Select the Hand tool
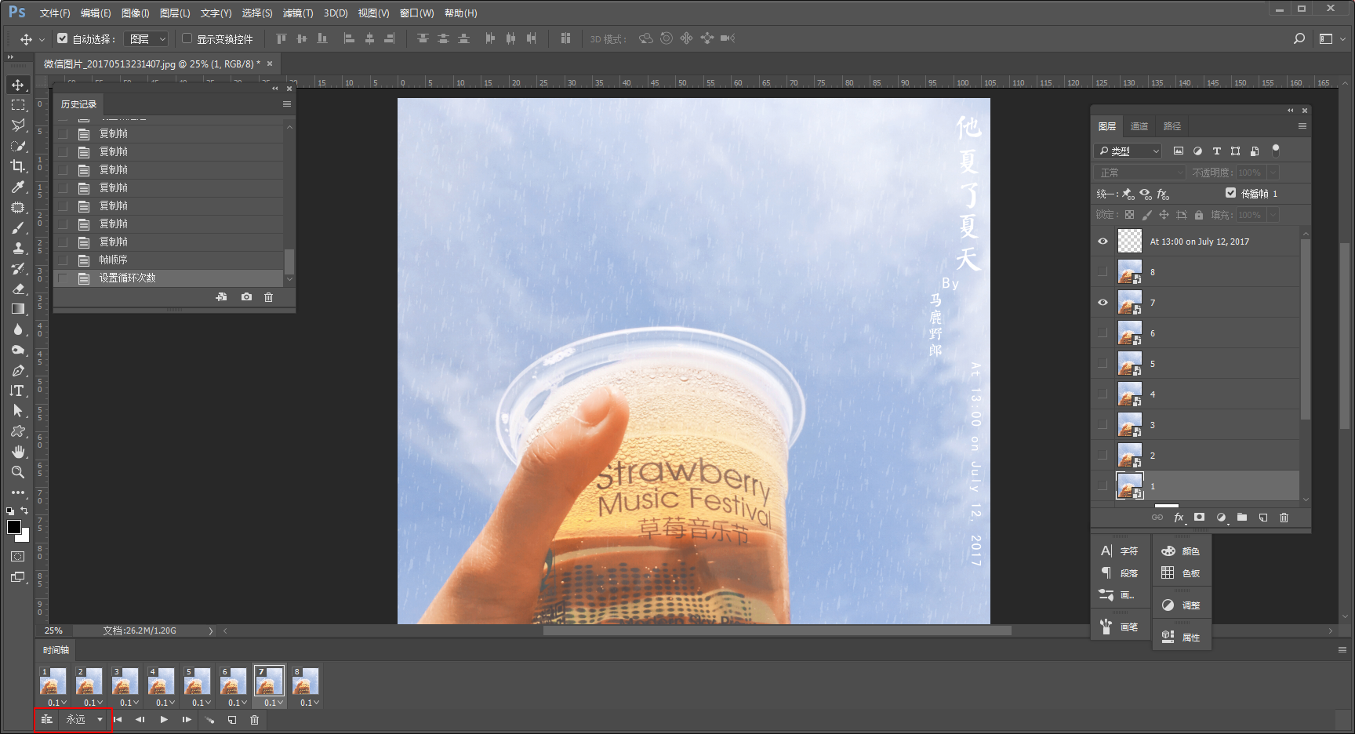 pos(18,452)
